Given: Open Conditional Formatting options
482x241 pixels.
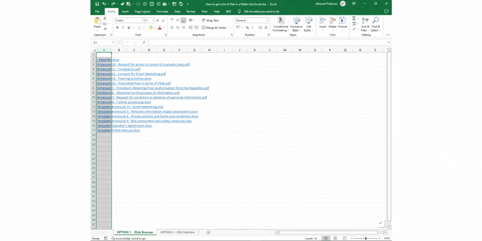Looking at the screenshot, I should click(281, 25).
